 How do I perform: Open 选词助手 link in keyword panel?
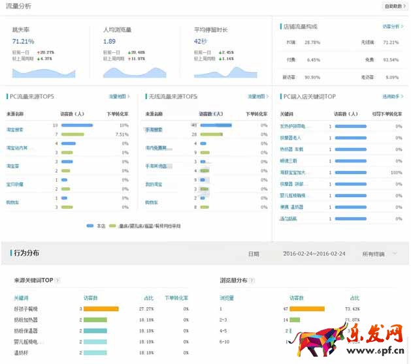click(391, 97)
